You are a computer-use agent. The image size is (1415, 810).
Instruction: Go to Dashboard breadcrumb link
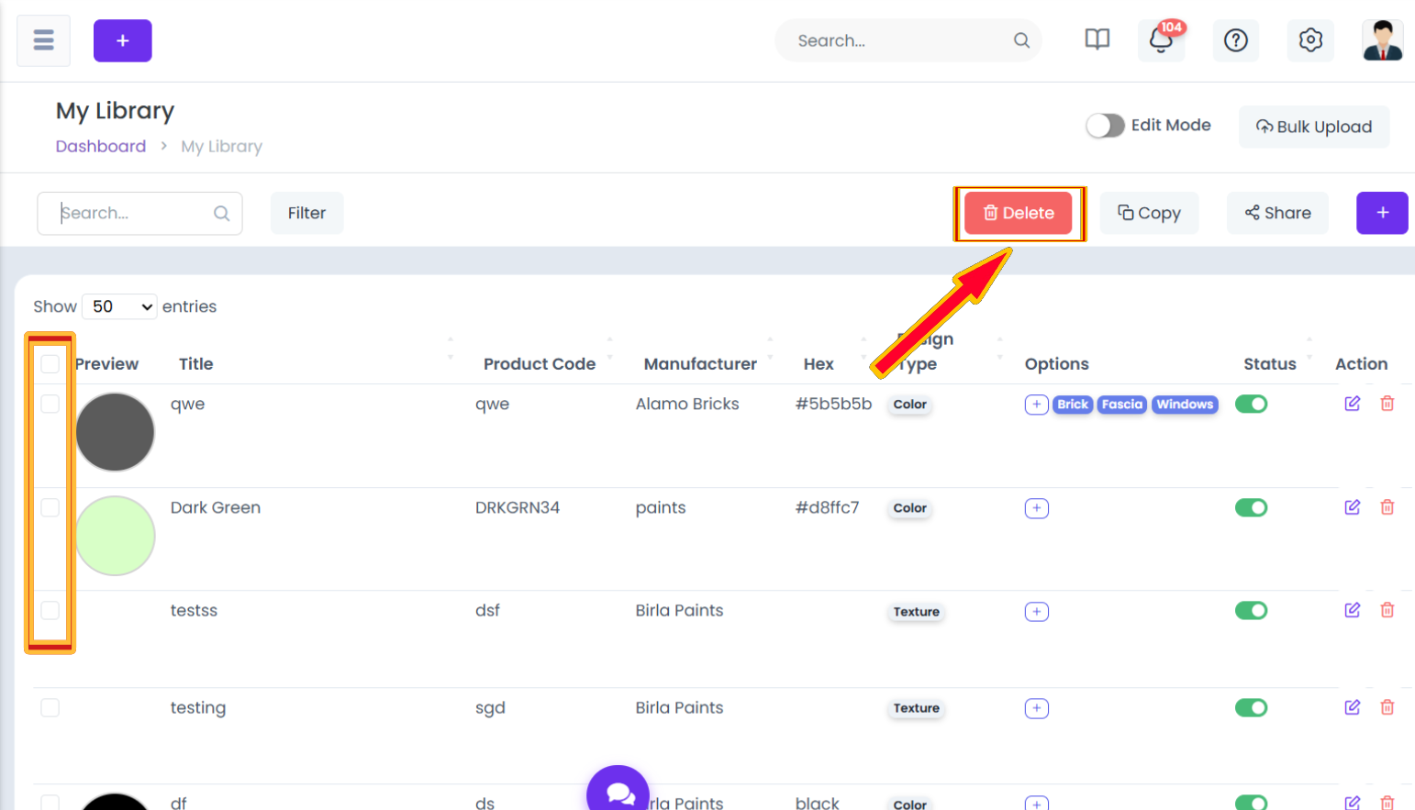click(101, 147)
